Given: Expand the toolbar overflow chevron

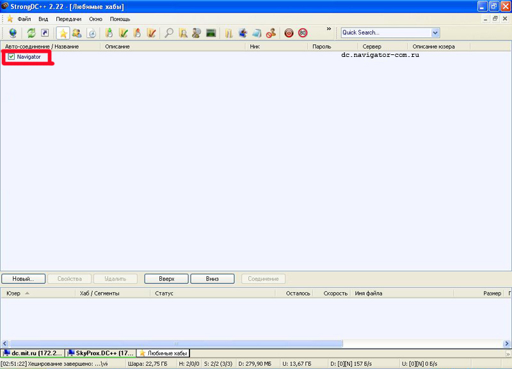Looking at the screenshot, I should [329, 29].
